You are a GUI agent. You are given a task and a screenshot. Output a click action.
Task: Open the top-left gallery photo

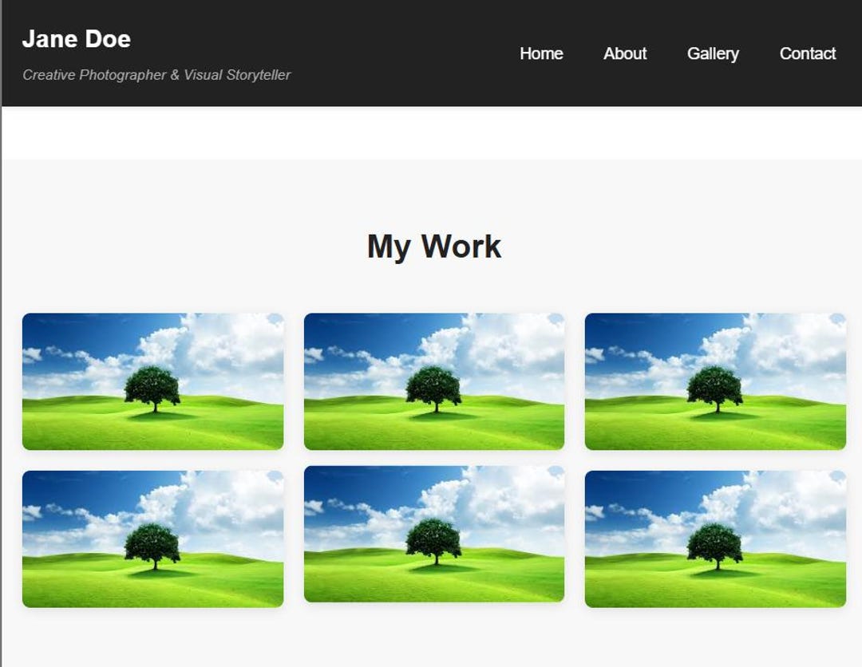(x=153, y=381)
